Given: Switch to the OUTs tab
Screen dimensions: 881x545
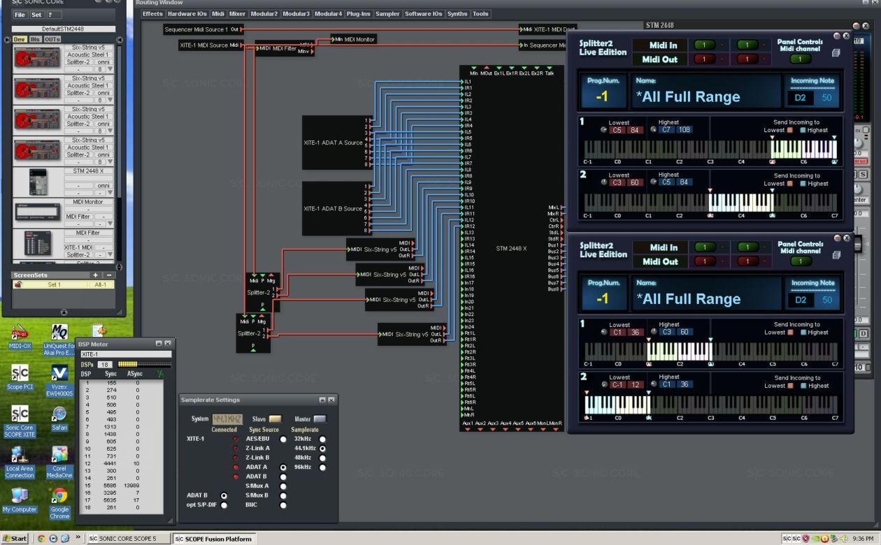Looking at the screenshot, I should [52, 40].
